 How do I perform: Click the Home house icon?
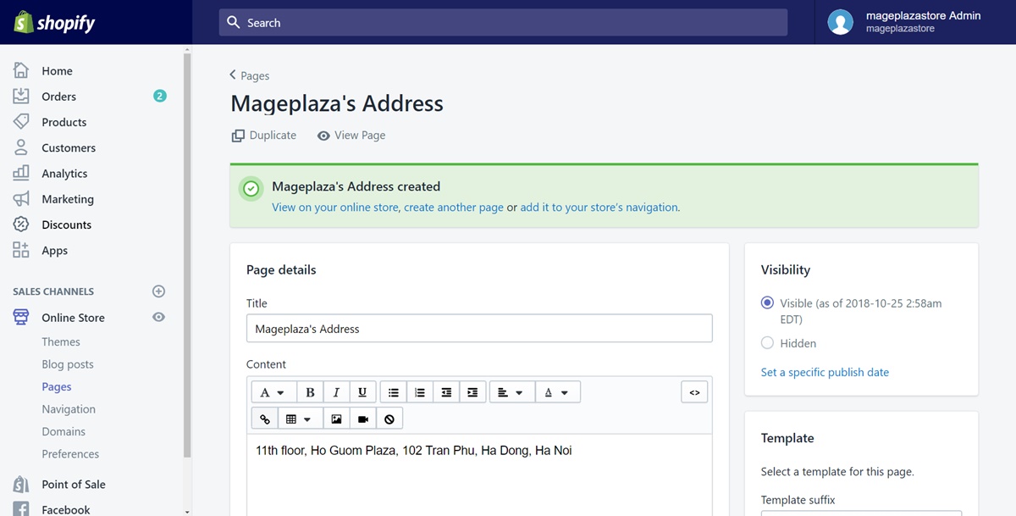pos(21,70)
